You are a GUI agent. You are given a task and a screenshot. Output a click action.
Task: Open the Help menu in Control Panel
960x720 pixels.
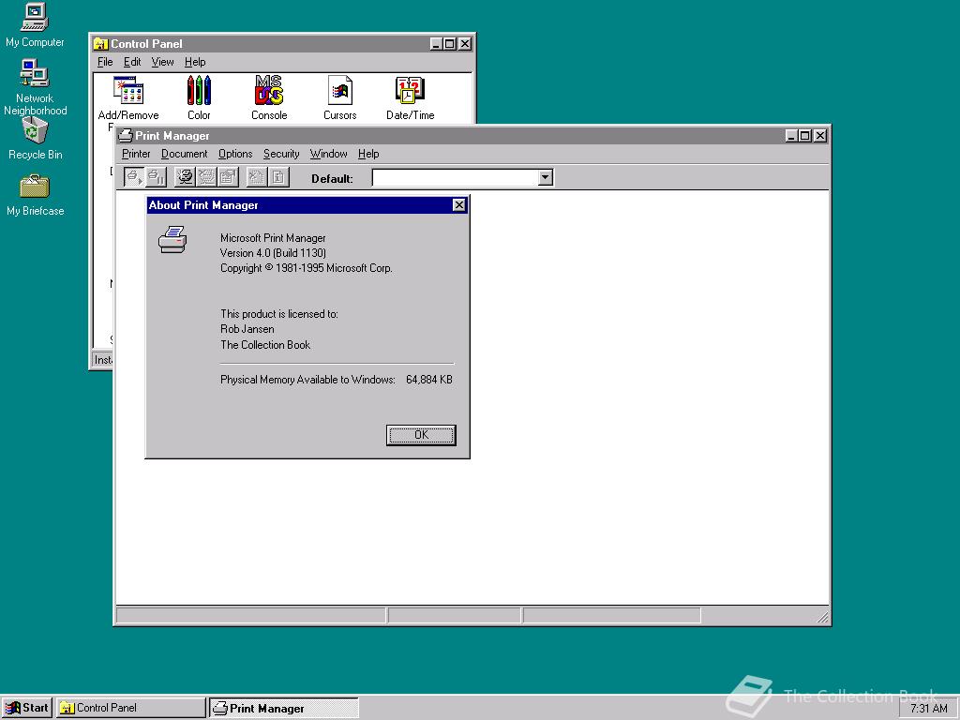[x=195, y=62]
